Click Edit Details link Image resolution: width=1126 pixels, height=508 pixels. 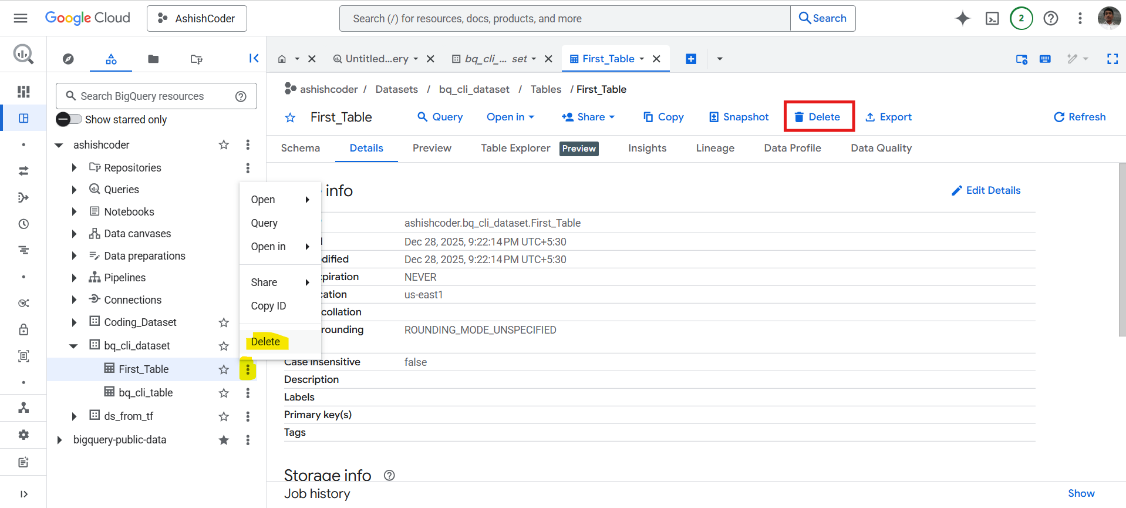pos(986,190)
